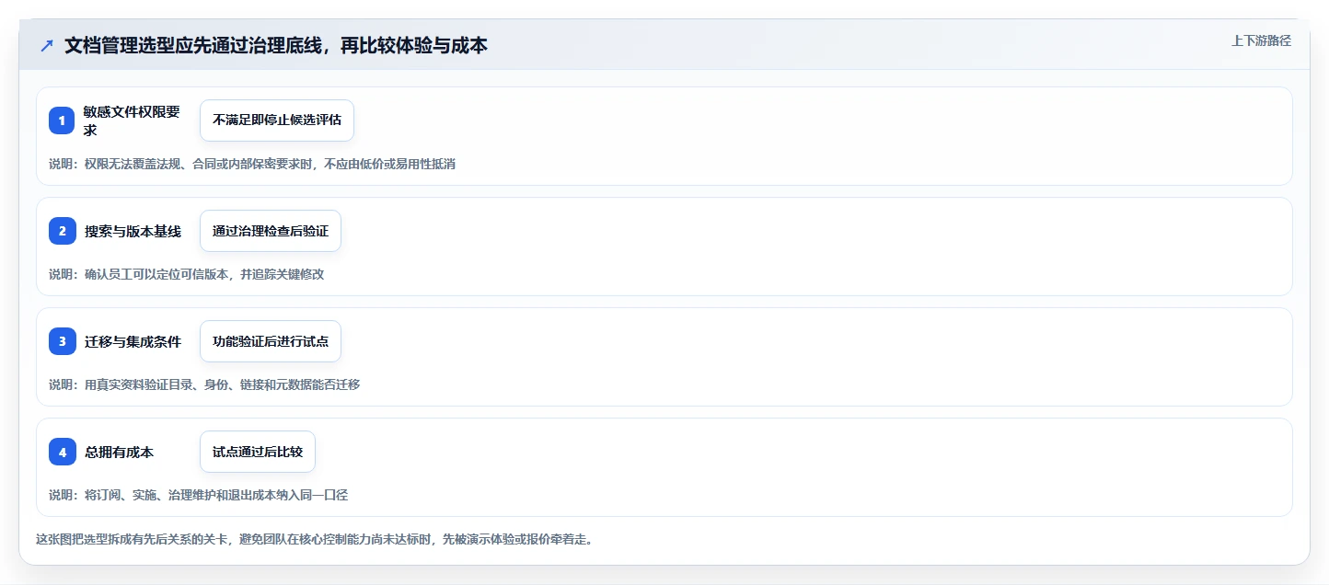1329x585 pixels.
Task: Click the 总拥有成本 step title
Action: point(119,452)
